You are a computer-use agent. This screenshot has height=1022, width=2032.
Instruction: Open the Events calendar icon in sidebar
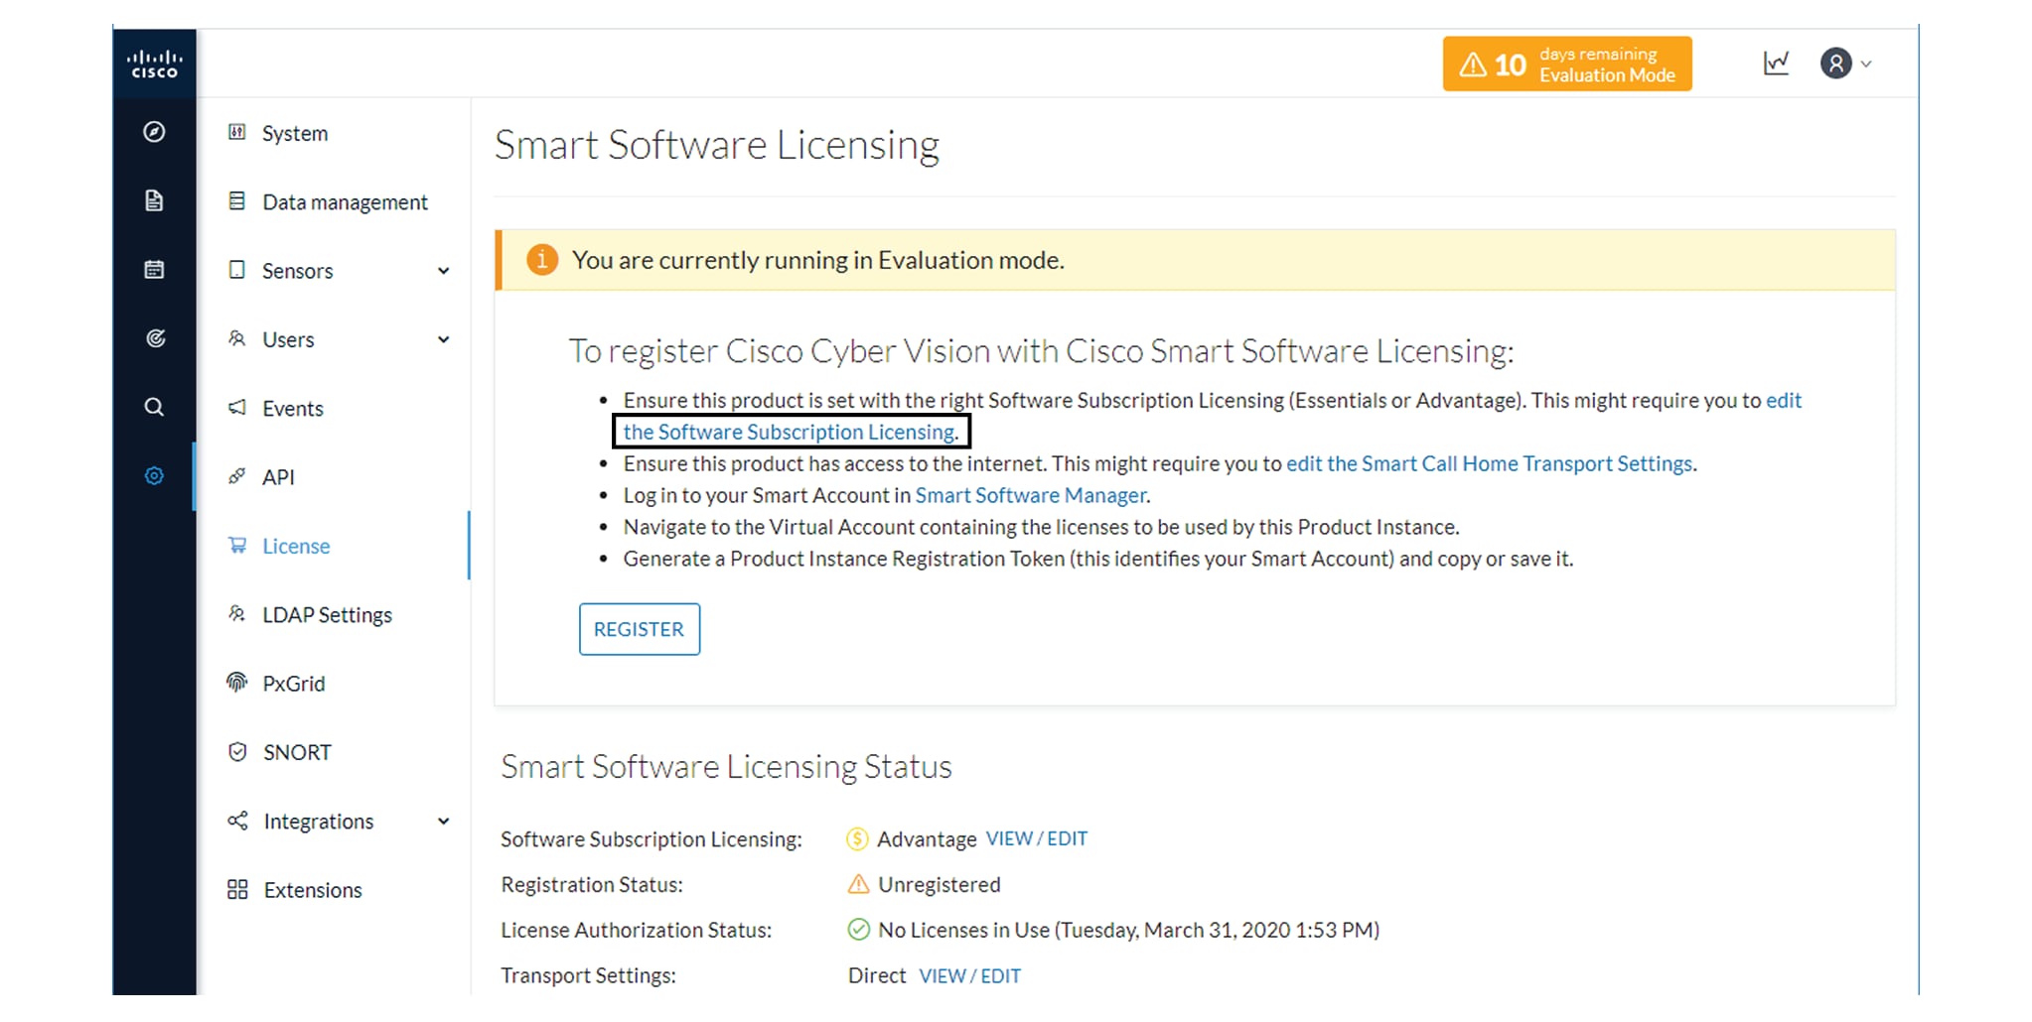coord(154,269)
